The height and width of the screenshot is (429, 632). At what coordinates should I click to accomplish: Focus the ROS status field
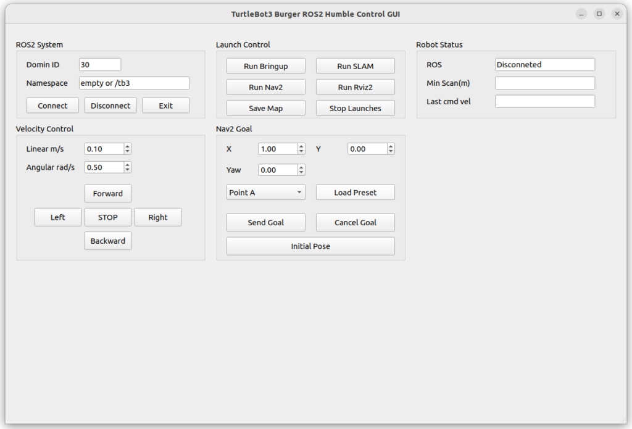pyautogui.click(x=545, y=65)
